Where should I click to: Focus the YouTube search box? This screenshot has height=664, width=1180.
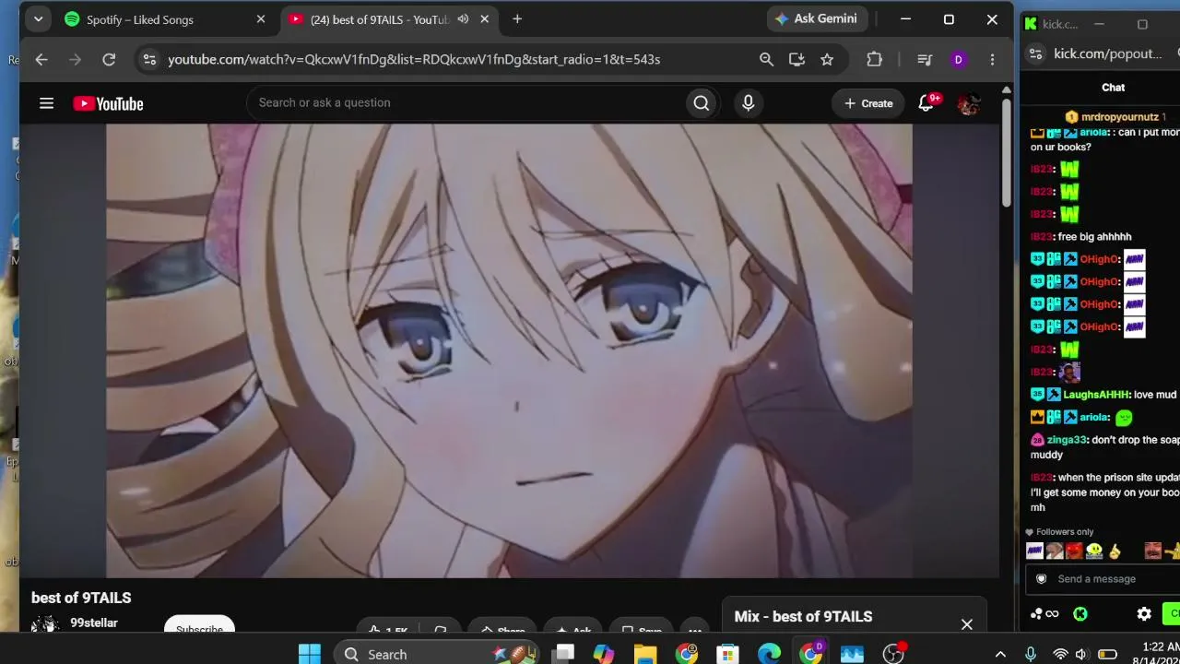click(466, 103)
